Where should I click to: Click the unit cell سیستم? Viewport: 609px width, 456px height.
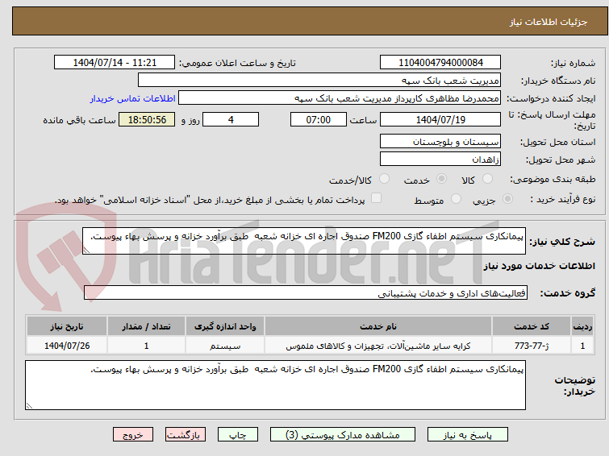[225, 346]
